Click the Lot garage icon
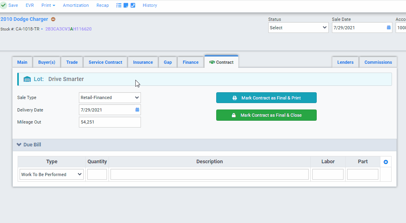Image resolution: width=406 pixels, height=223 pixels. (27, 79)
